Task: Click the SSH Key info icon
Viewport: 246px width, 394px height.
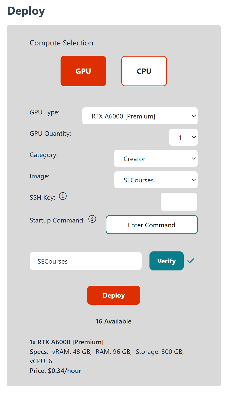Action: click(63, 196)
